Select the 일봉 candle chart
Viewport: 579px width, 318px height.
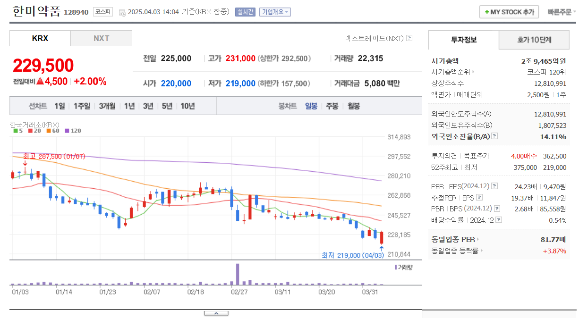coord(311,106)
